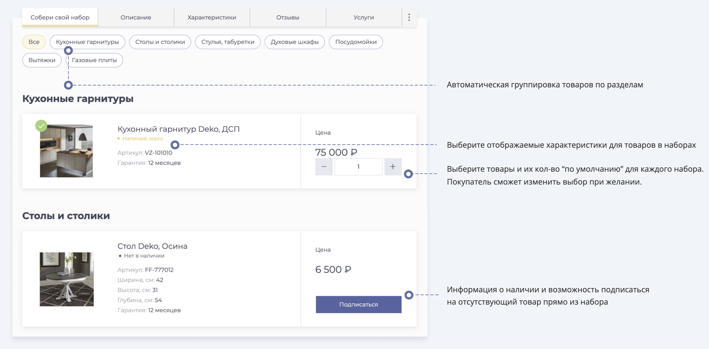Choose the Стулья, табуретки filter
709x349 pixels.
(227, 42)
